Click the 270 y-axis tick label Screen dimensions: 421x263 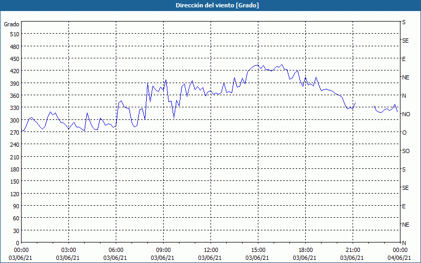click(x=15, y=133)
